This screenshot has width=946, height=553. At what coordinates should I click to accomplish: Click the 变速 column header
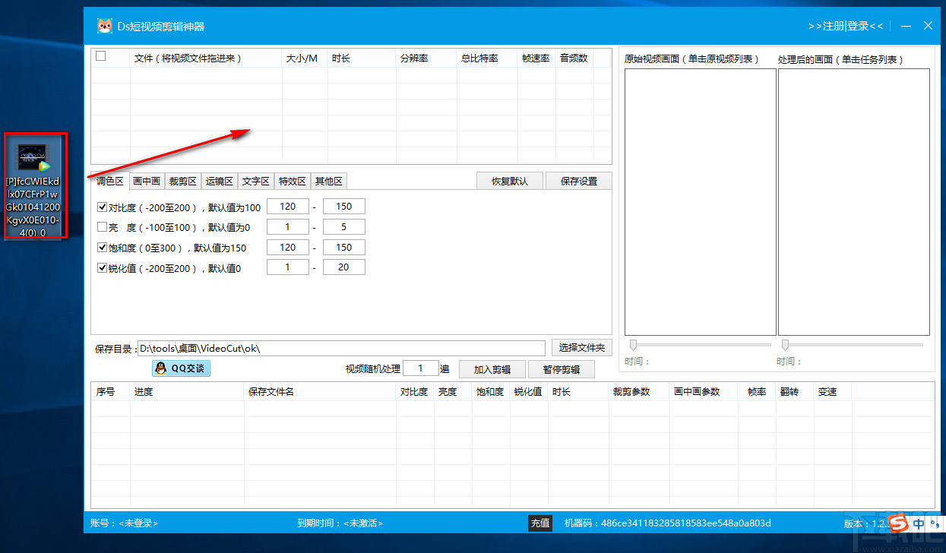[833, 392]
